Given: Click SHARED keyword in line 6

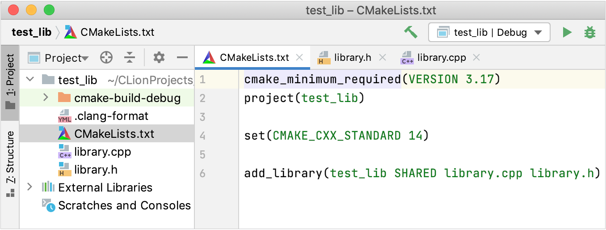Looking at the screenshot, I should point(415,173).
